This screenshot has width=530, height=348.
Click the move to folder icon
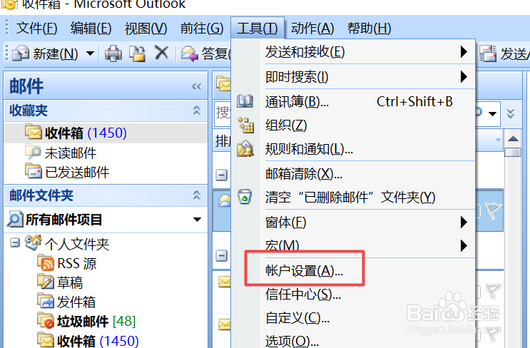138,53
